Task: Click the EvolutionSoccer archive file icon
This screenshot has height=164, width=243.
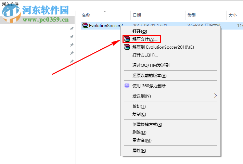Action: tap(85, 25)
